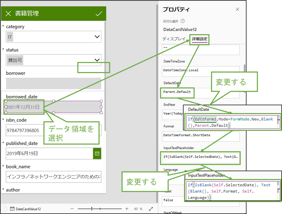Expand the category dropdown
This screenshot has height=214, width=282.
coord(97,37)
